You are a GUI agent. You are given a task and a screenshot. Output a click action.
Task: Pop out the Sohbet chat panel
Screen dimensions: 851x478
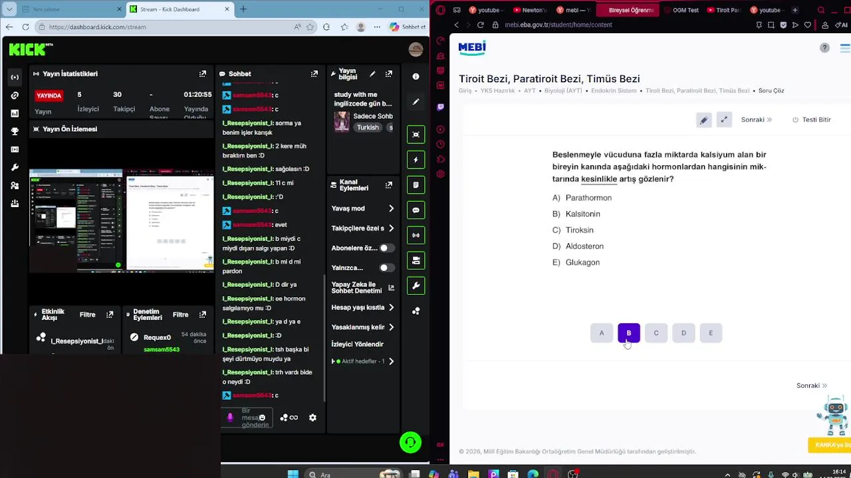pos(316,74)
